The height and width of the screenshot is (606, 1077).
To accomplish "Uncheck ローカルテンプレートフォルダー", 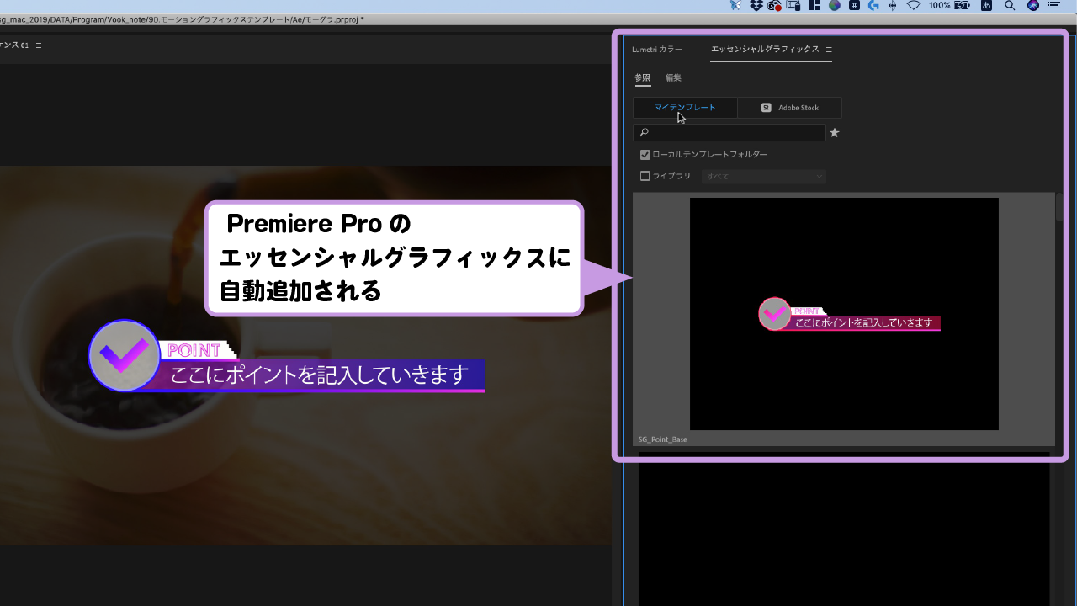I will (x=645, y=154).
